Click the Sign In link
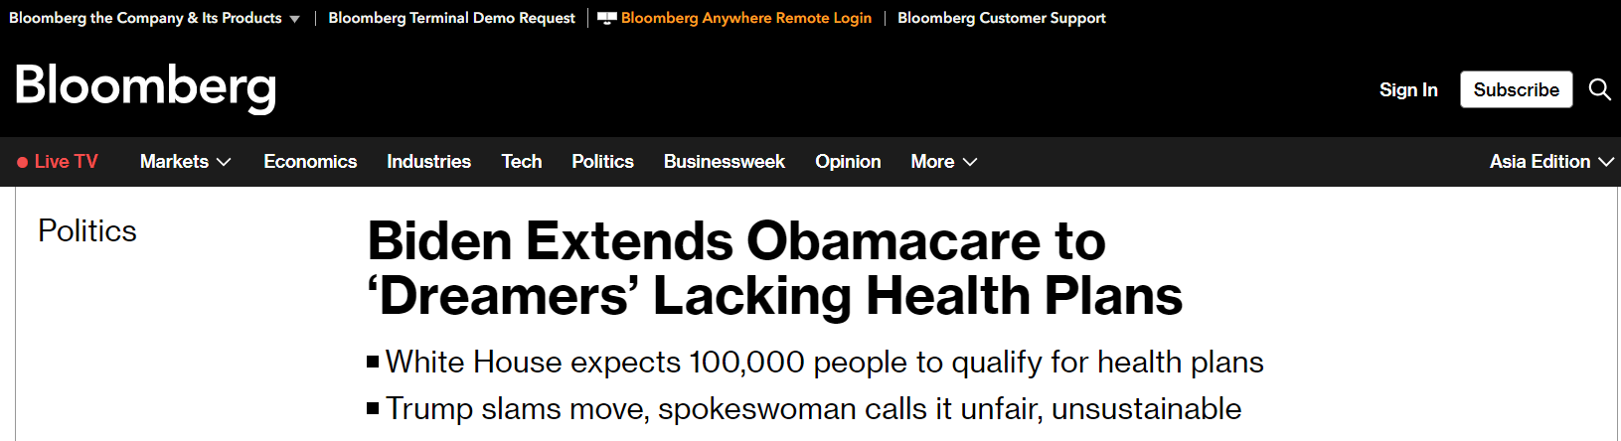 click(x=1408, y=89)
